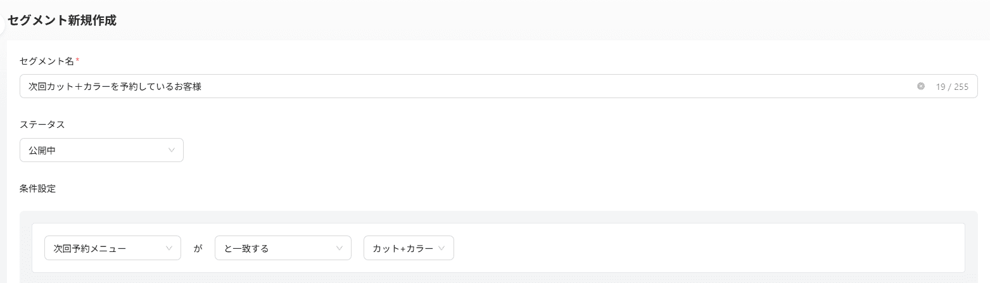990x283 pixels.
Task: Click empty space in the condition row card
Action: [697, 248]
